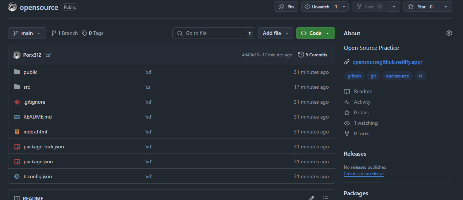Open the Star lists dropdown arrow
Viewport: 463px width, 200px height.
pos(446,7)
